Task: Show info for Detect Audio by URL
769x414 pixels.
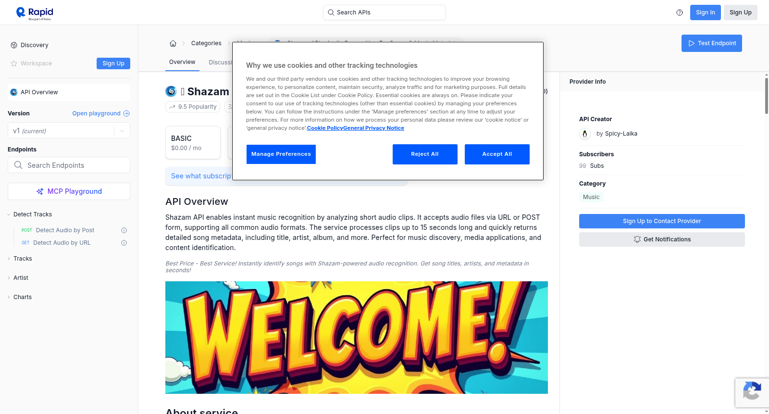Action: (x=124, y=243)
